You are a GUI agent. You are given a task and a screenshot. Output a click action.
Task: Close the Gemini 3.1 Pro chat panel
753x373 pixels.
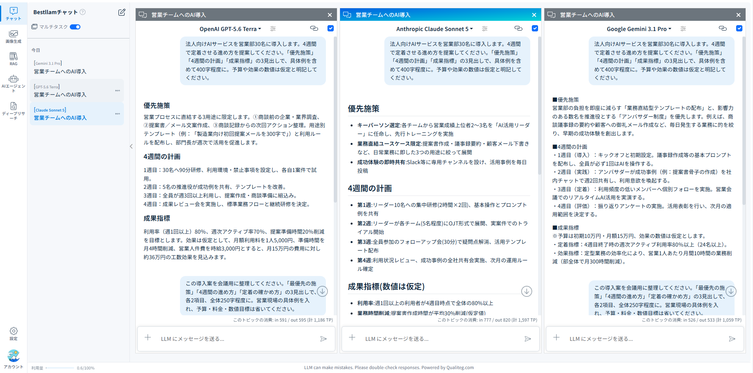[738, 15]
